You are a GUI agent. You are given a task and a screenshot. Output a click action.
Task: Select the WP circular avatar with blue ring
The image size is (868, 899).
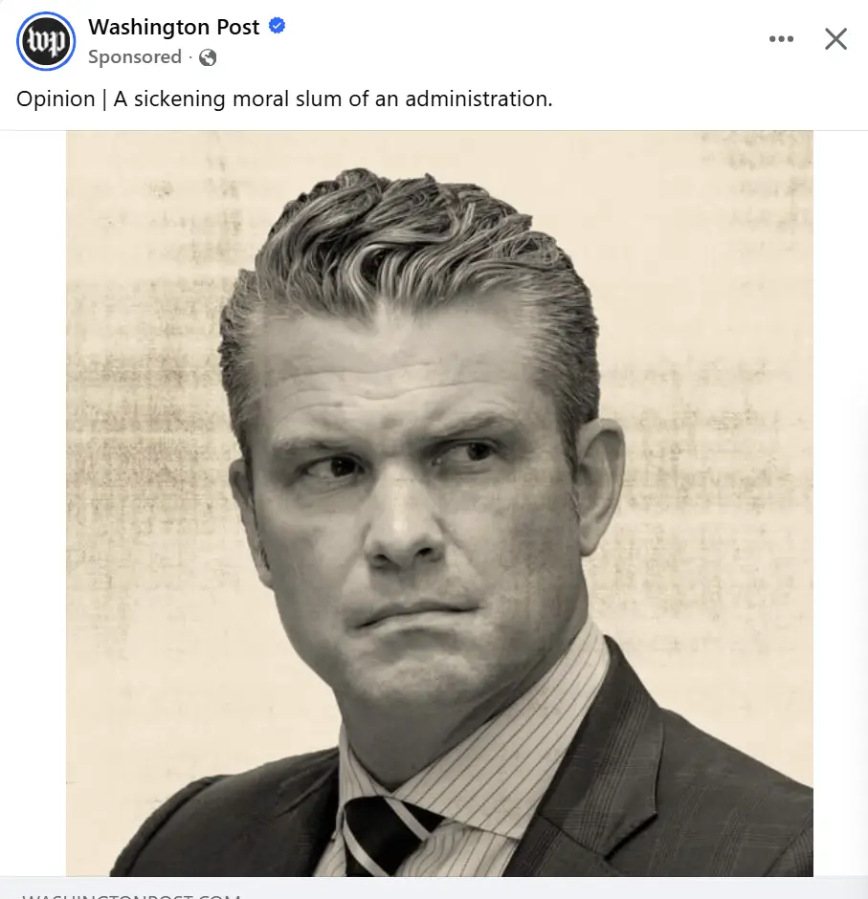pos(46,41)
